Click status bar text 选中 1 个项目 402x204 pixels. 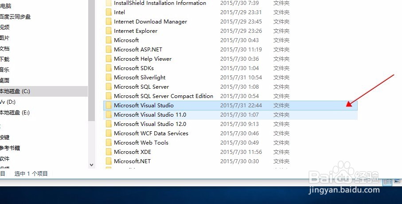pos(31,174)
